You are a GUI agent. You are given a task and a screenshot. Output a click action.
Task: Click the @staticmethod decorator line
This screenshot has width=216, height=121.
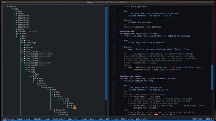coord(127,31)
